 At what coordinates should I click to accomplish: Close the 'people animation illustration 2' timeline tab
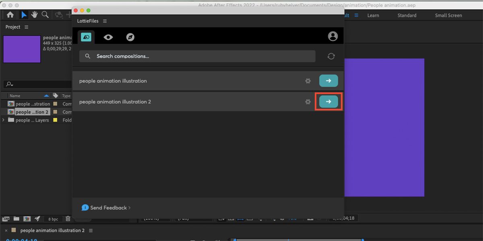(x=6, y=231)
